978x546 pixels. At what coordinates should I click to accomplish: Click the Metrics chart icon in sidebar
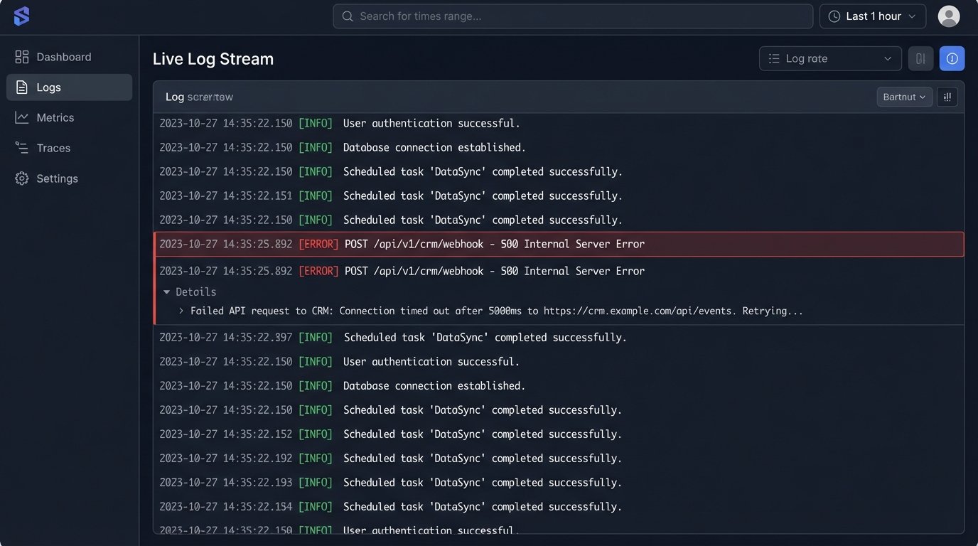click(x=22, y=117)
